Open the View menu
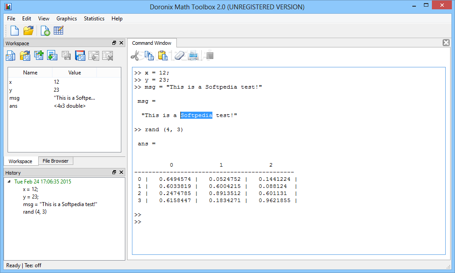The width and height of the screenshot is (455, 273). [44, 19]
